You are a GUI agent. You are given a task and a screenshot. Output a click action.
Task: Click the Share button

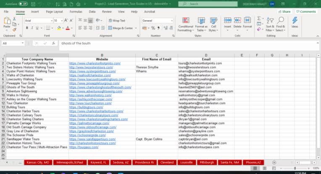(x=284, y=12)
